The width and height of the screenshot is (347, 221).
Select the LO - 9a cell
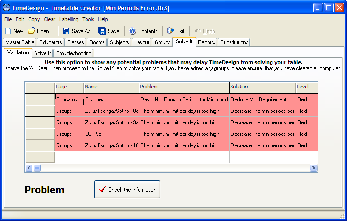[111, 134]
